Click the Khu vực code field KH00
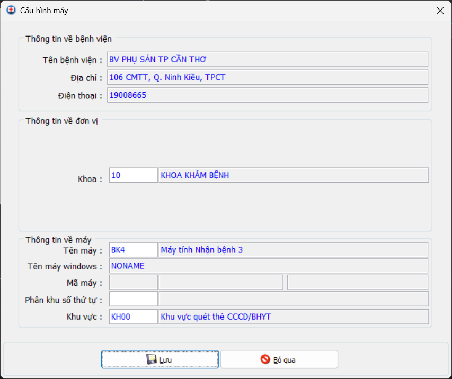This screenshot has width=452, height=379. pyautogui.click(x=134, y=317)
